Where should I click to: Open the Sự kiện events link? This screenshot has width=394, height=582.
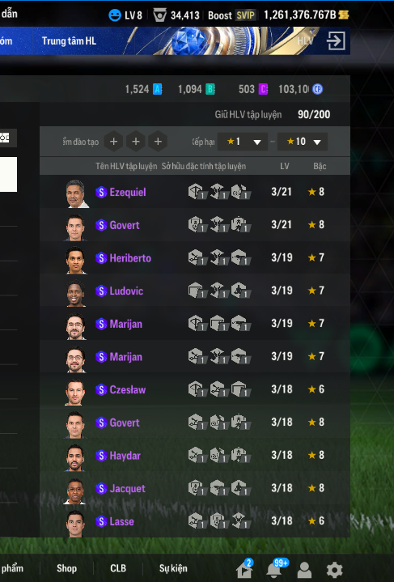coord(173,568)
